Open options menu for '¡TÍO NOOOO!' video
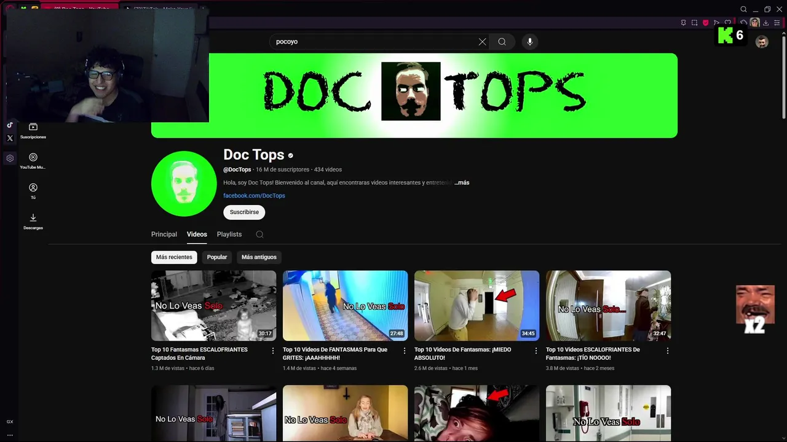This screenshot has width=787, height=442. click(668, 351)
